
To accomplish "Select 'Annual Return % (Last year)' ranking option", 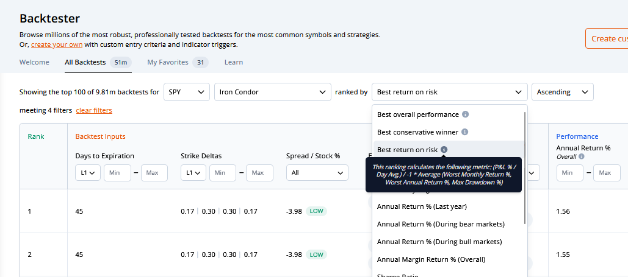I will tap(430, 206).
